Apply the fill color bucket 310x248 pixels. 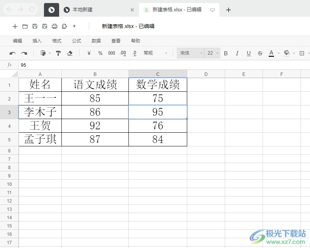click(x=287, y=53)
